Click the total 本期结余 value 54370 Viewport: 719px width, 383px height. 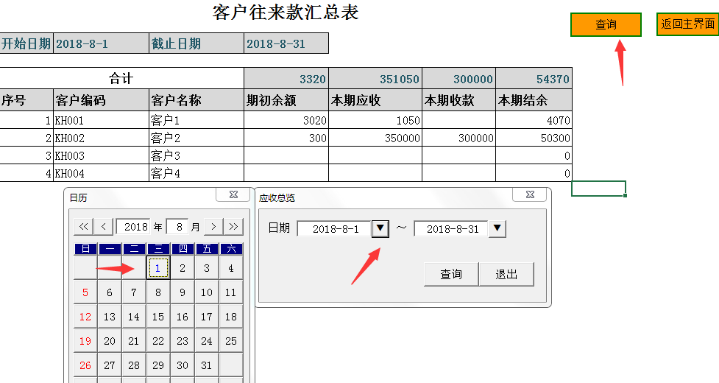pos(534,79)
